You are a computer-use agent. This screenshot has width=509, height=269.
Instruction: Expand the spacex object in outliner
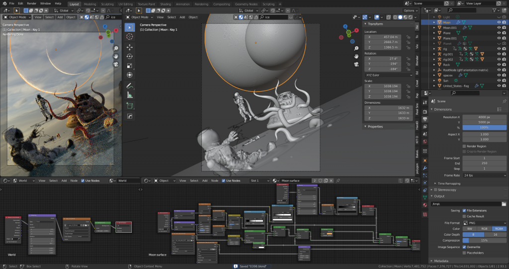click(434, 75)
